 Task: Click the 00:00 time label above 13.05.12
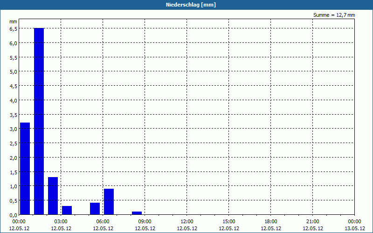click(x=355, y=222)
